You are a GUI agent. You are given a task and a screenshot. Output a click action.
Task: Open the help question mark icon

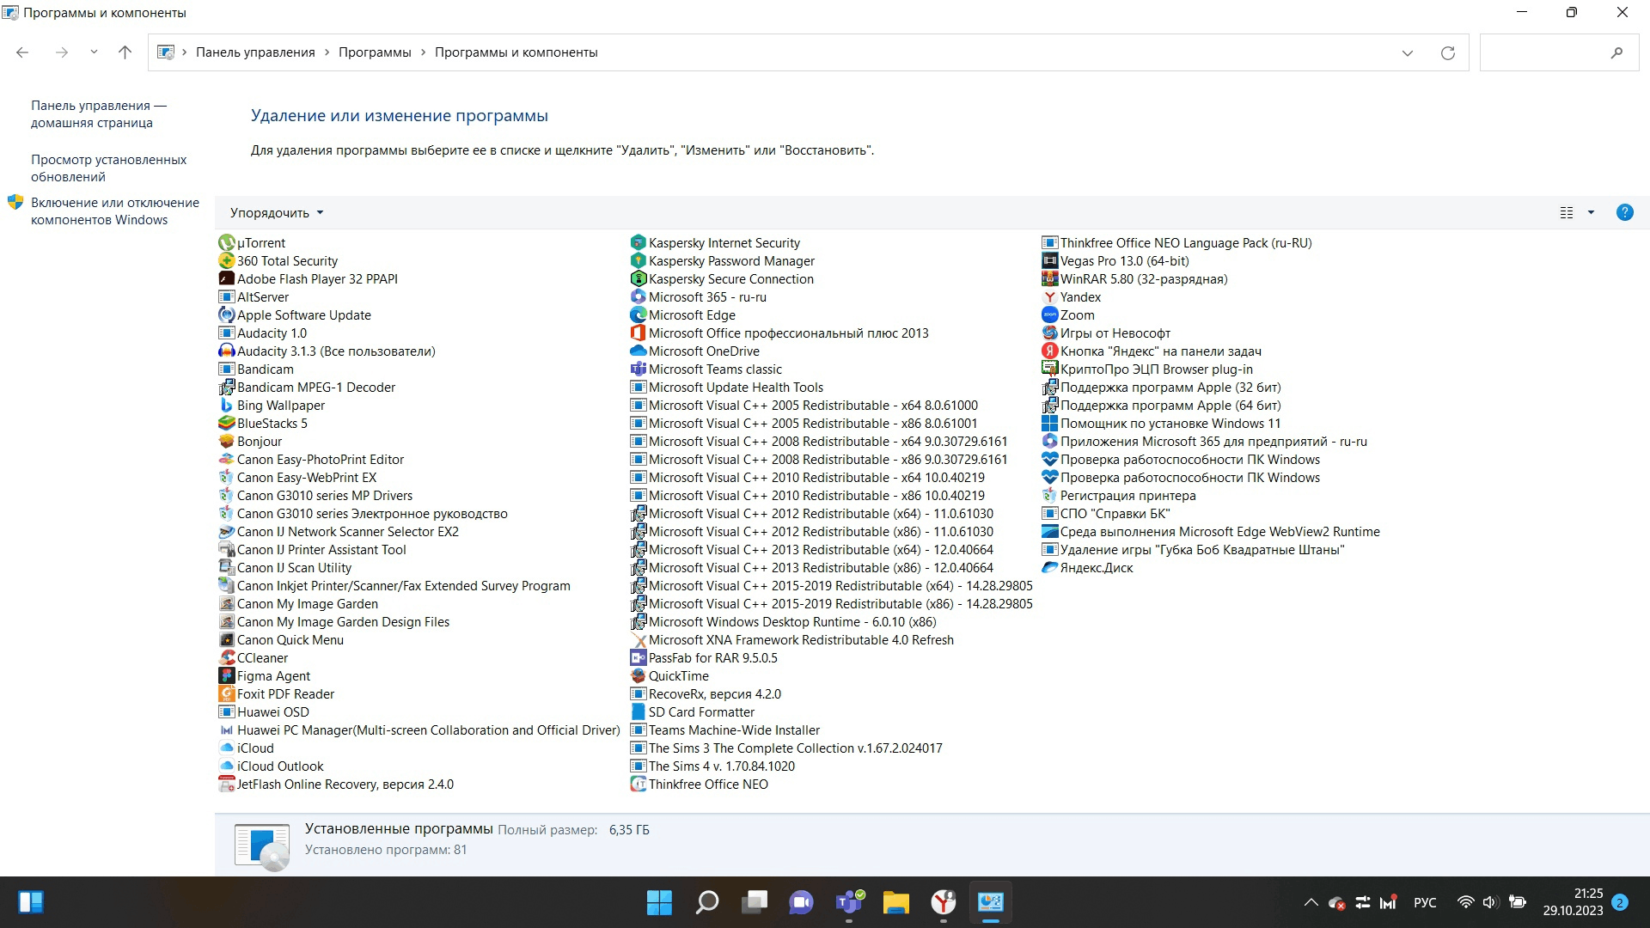point(1624,212)
